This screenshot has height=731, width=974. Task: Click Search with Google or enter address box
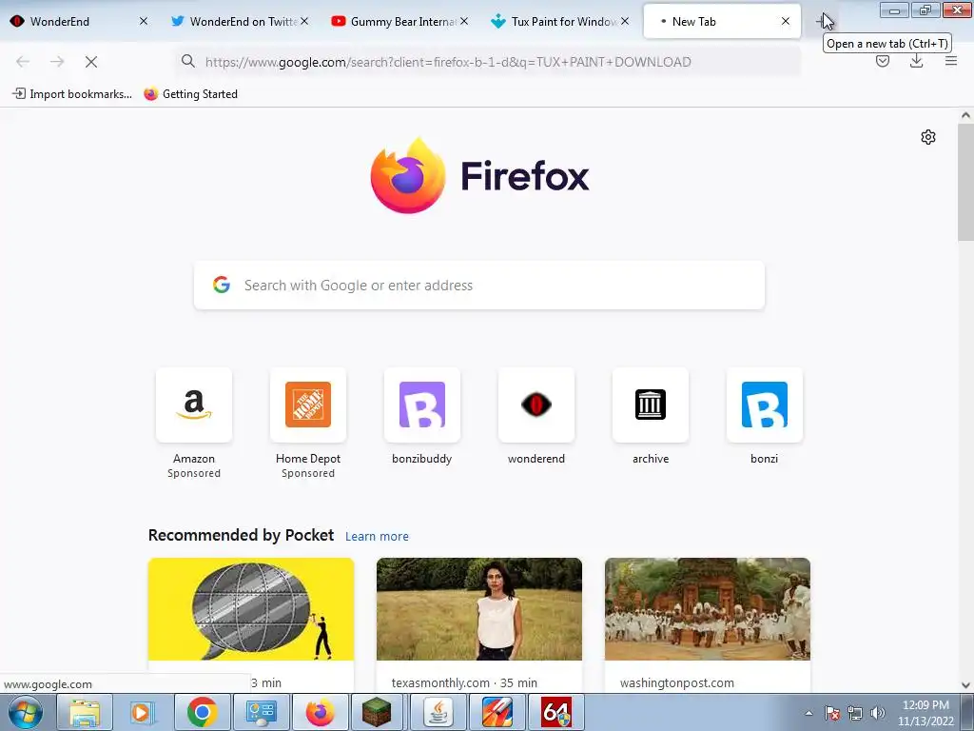479,286
